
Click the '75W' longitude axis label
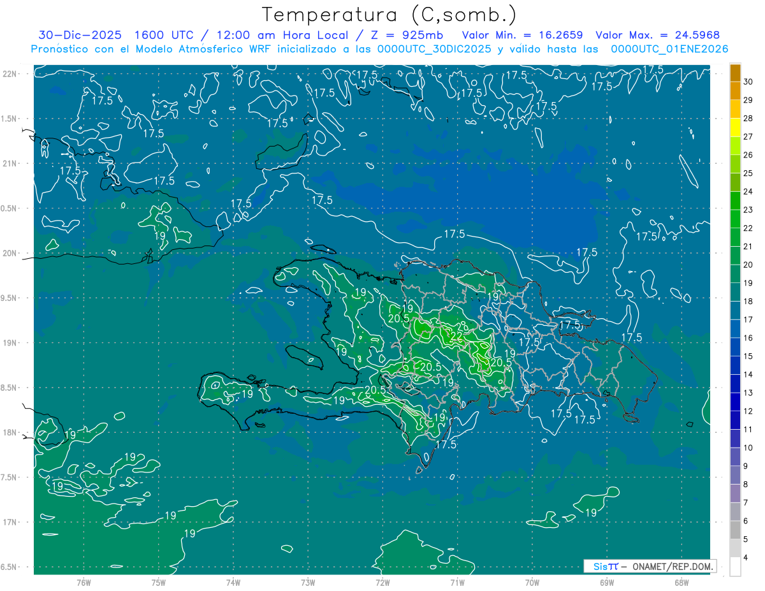(x=159, y=582)
